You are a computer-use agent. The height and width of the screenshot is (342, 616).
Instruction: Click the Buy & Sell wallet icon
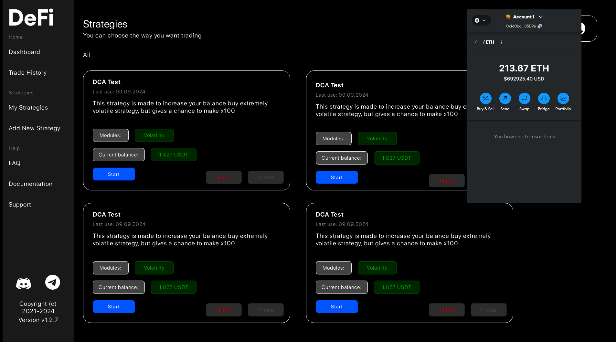point(485,98)
